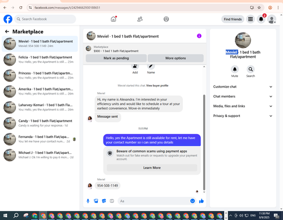Click the ENG language indicator

[253, 215]
